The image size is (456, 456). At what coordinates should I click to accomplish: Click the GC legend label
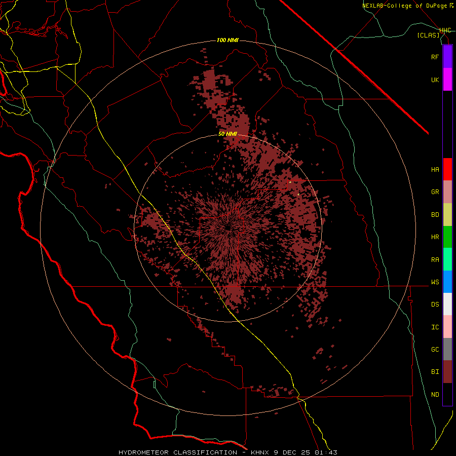pyautogui.click(x=435, y=350)
